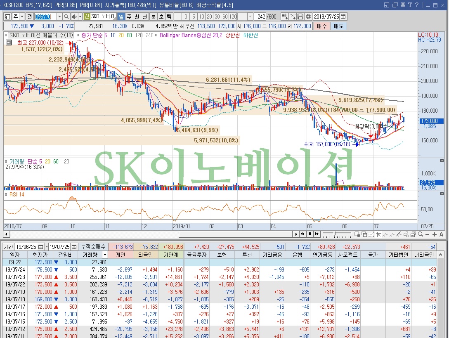
Task: Click the 외국인 column header
Action: click(145, 255)
